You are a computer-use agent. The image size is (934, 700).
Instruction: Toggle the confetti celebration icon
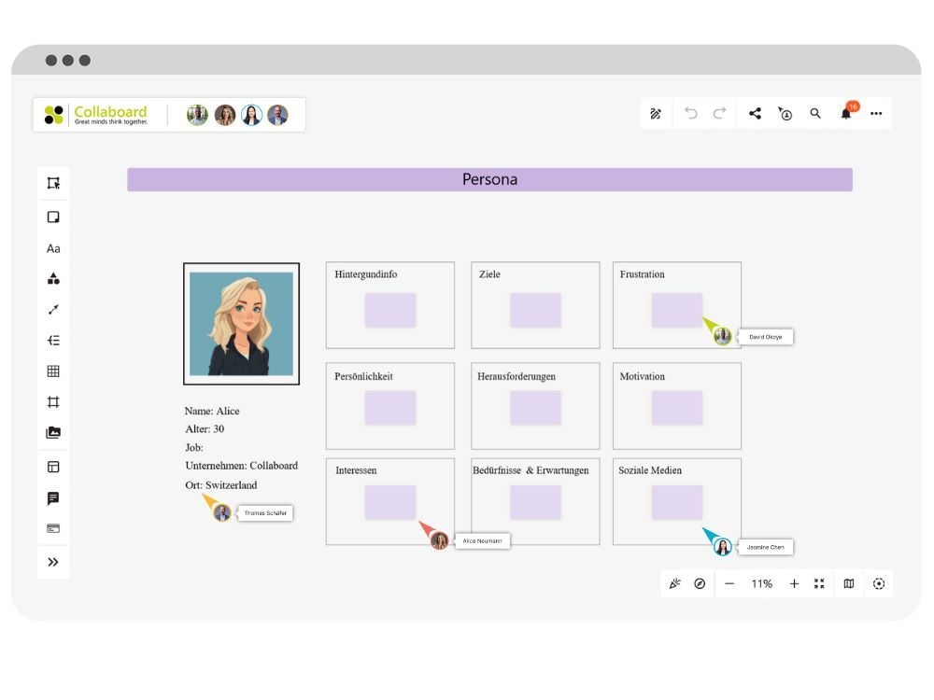pos(674,583)
